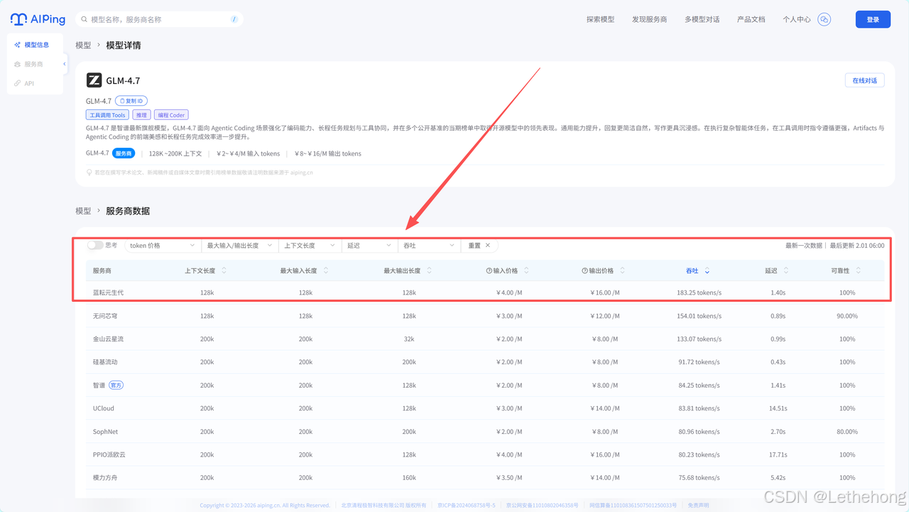Click the 登录 button
Screen dimensions: 909x512
(873, 20)
